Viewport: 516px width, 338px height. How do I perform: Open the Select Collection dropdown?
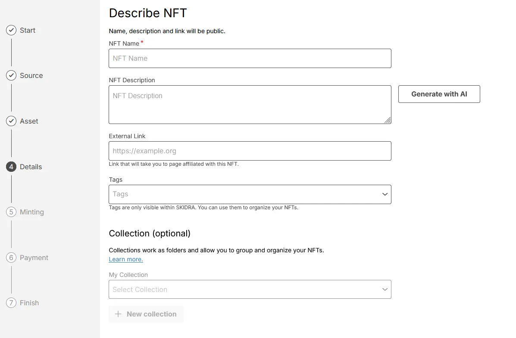pyautogui.click(x=250, y=289)
